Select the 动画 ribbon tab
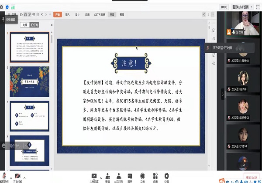 (87, 14)
